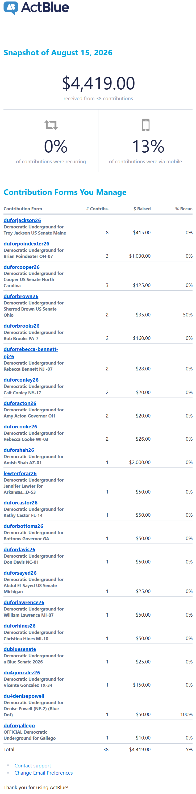Visit the duforbrown26 contribution form
Screen dimensions: 196x794
click(21, 296)
